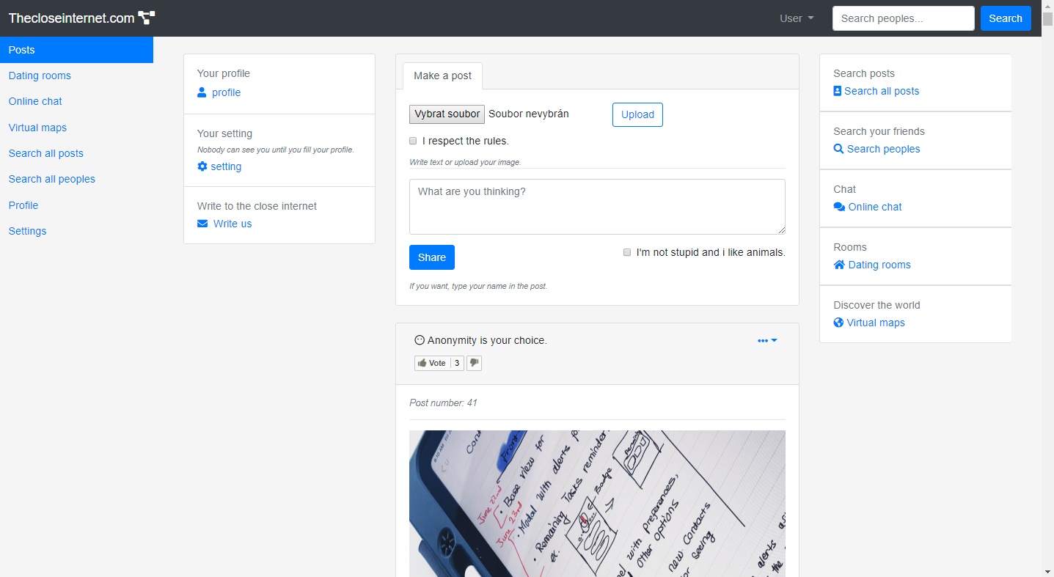Screen dimensions: 1054x577
Task: Select Posts in the left sidebar
Action: tap(76, 50)
